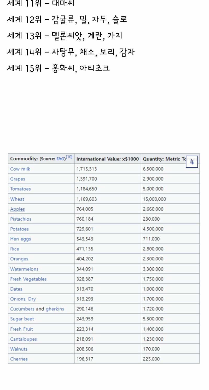Click the Hen eggs value 543,543
The width and height of the screenshot is (209, 390).
(85, 239)
